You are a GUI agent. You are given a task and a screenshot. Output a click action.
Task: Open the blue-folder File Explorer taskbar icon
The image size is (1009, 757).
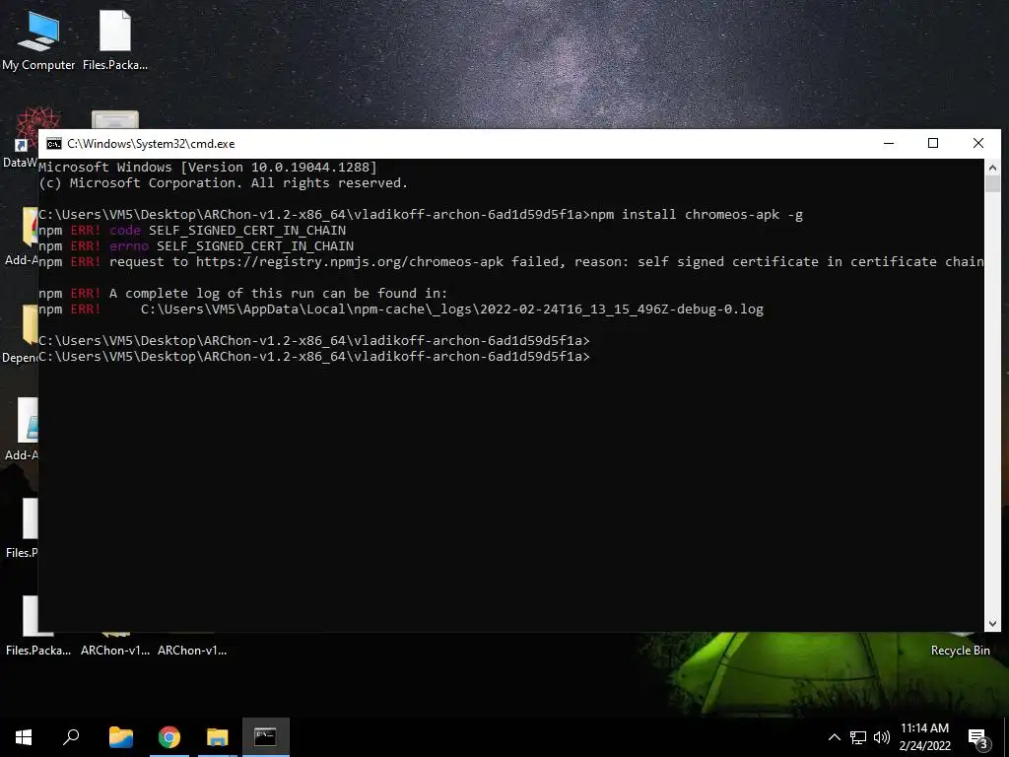point(121,737)
